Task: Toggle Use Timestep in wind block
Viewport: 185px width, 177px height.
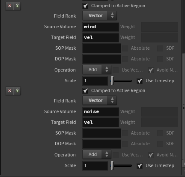Action: [x=140, y=81]
